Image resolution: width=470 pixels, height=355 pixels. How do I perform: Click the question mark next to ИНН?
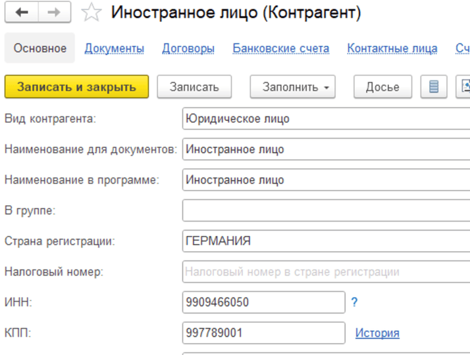354,302
